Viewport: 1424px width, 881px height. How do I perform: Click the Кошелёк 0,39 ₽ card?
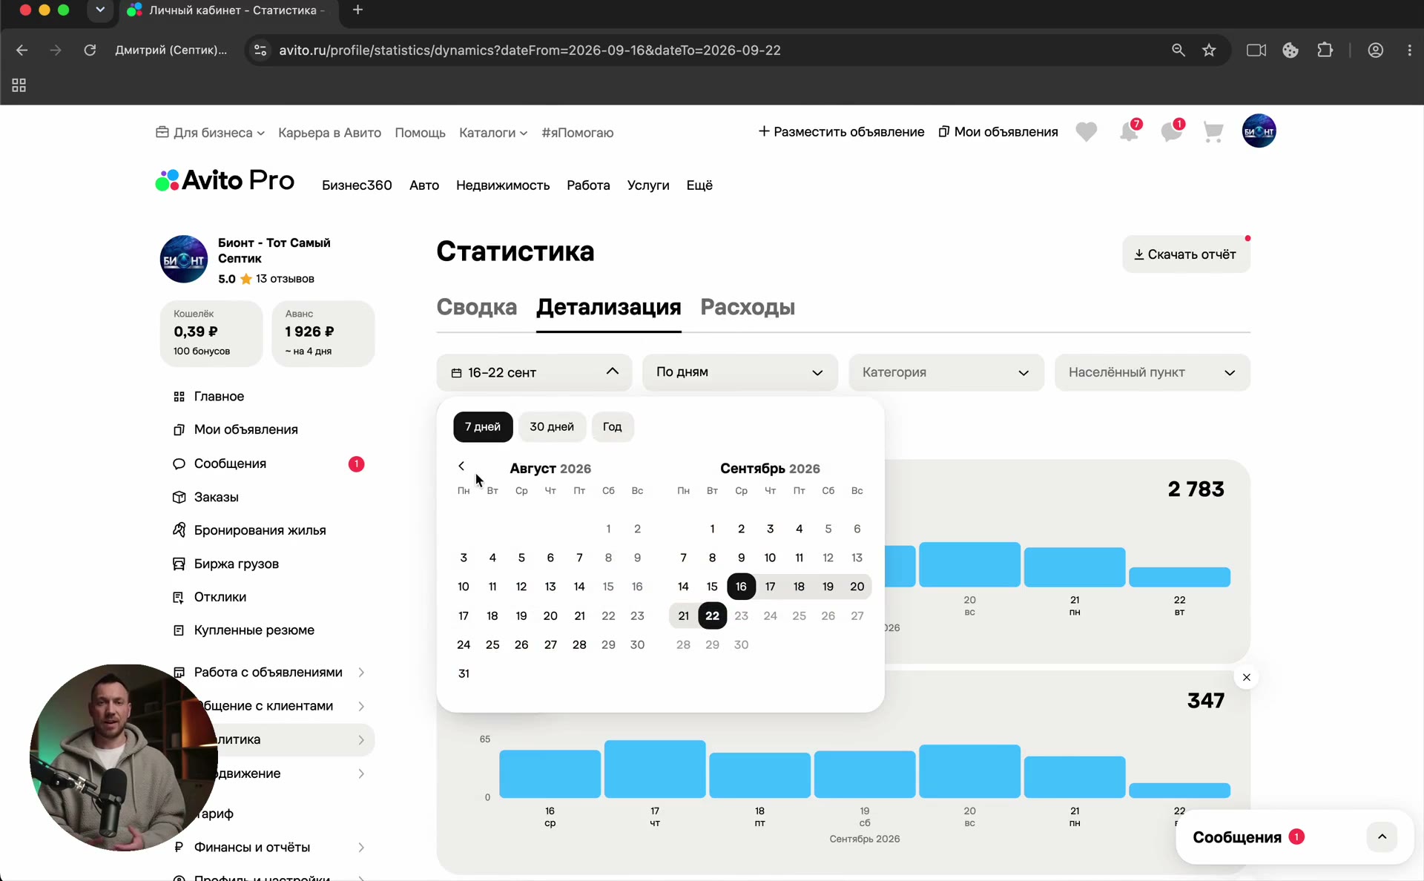(x=211, y=333)
